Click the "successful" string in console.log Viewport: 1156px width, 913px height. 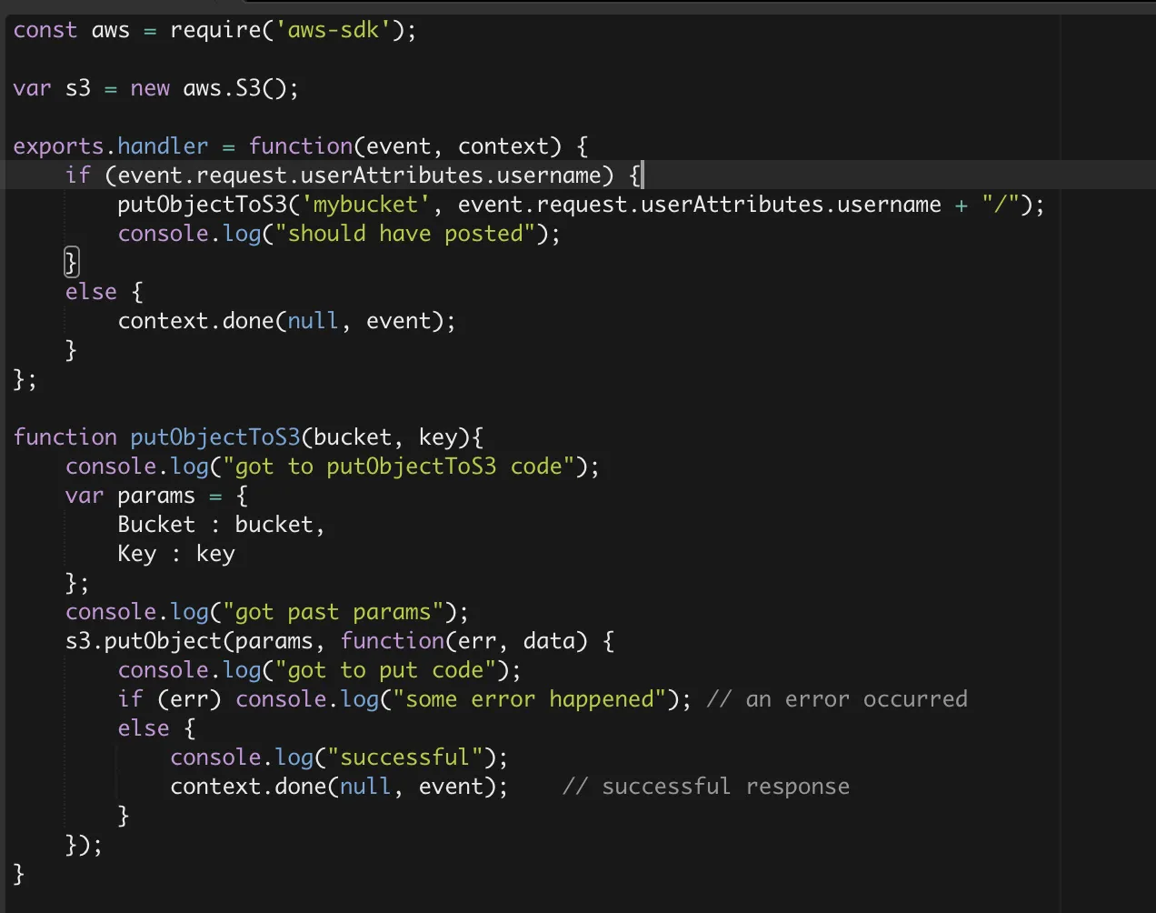click(404, 757)
